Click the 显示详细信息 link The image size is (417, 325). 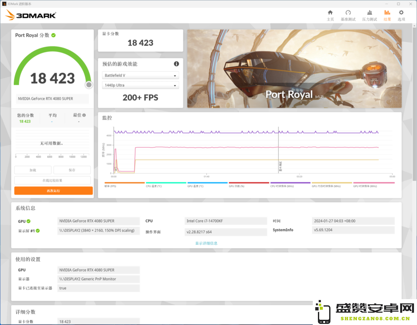pos(206,243)
